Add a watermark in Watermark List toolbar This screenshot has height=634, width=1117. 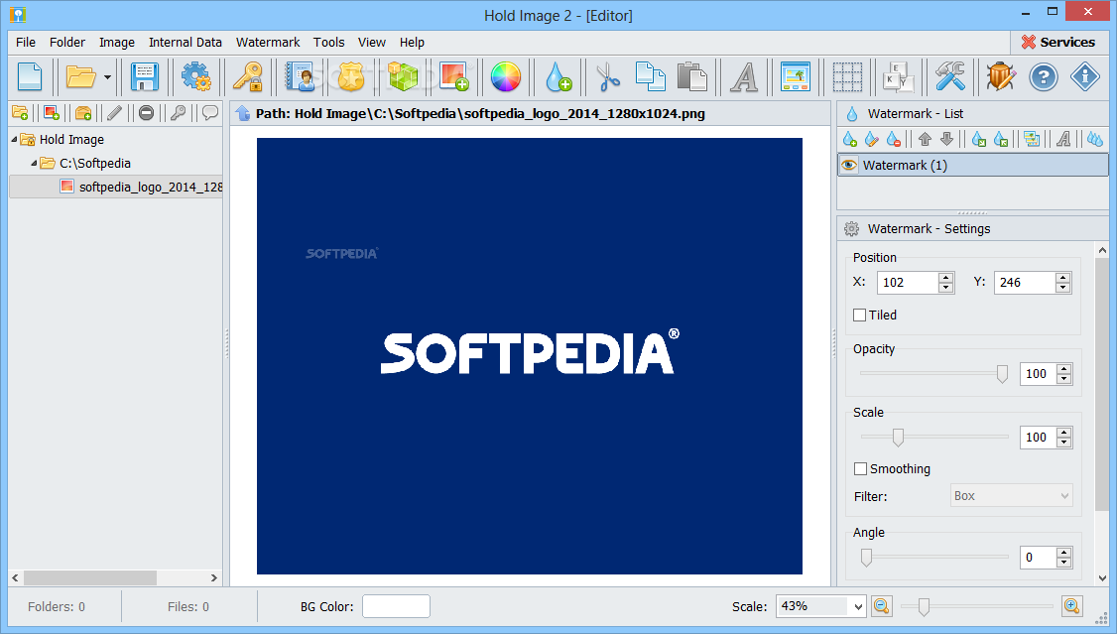850,139
